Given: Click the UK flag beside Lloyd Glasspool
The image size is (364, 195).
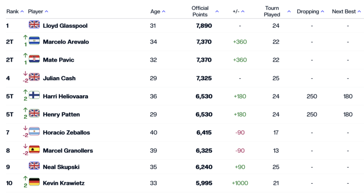Looking at the screenshot, I should point(34,25).
